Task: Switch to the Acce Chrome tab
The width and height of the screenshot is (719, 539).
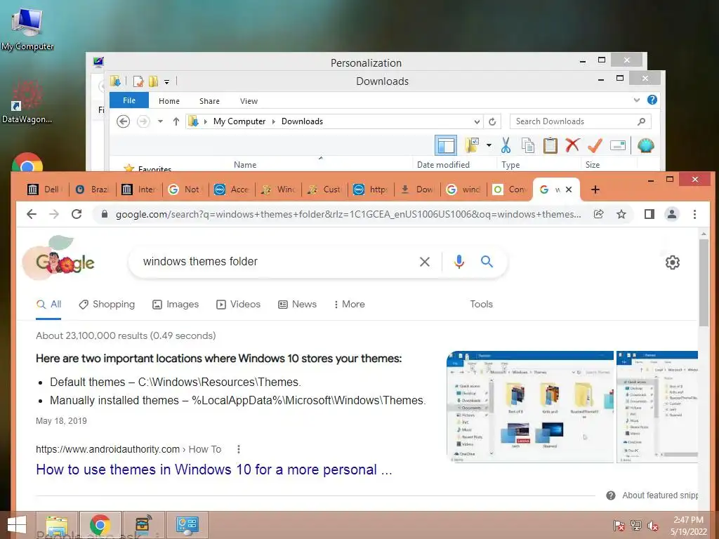Action: pyautogui.click(x=232, y=189)
